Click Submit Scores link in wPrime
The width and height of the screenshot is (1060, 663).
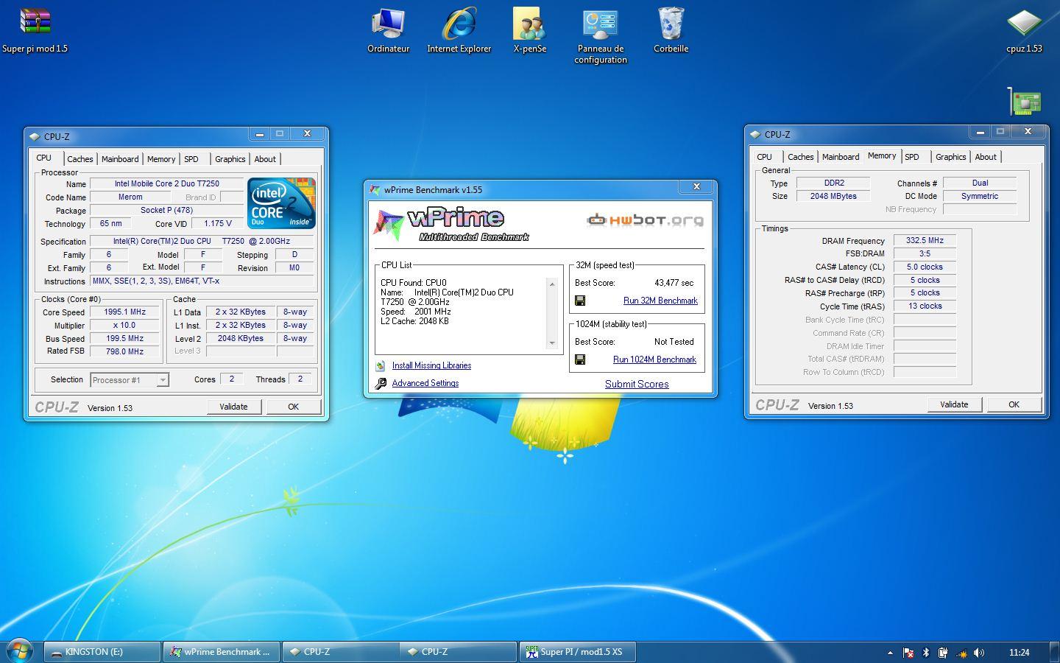point(637,384)
